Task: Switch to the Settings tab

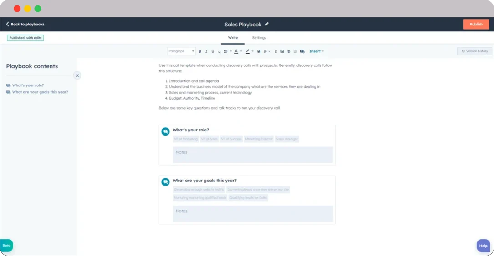Action: point(259,38)
